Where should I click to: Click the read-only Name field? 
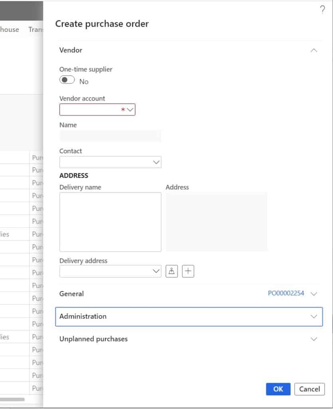click(110, 136)
